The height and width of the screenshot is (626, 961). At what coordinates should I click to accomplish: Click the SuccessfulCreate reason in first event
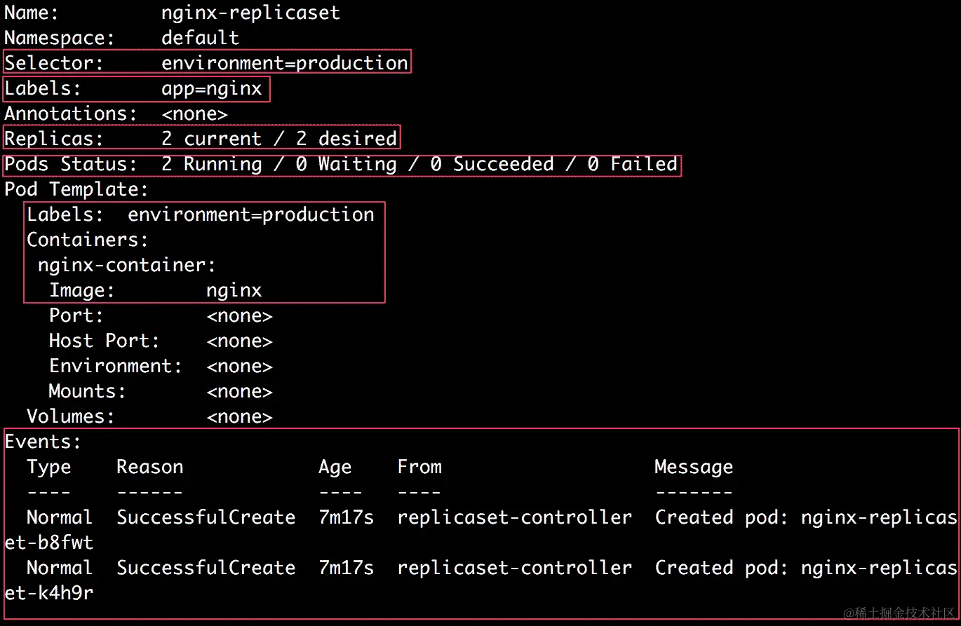pos(206,517)
